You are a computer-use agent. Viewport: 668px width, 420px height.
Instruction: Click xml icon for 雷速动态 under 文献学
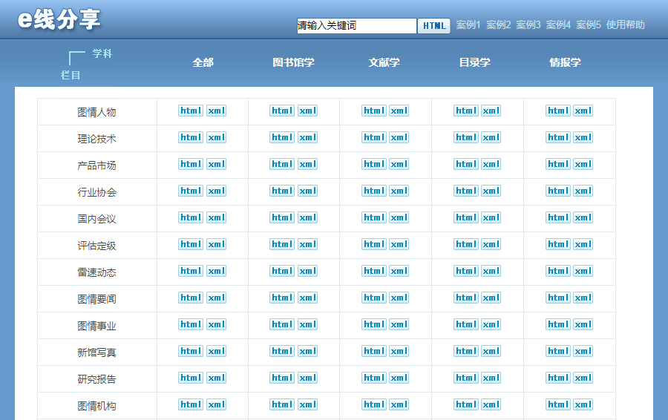399,271
